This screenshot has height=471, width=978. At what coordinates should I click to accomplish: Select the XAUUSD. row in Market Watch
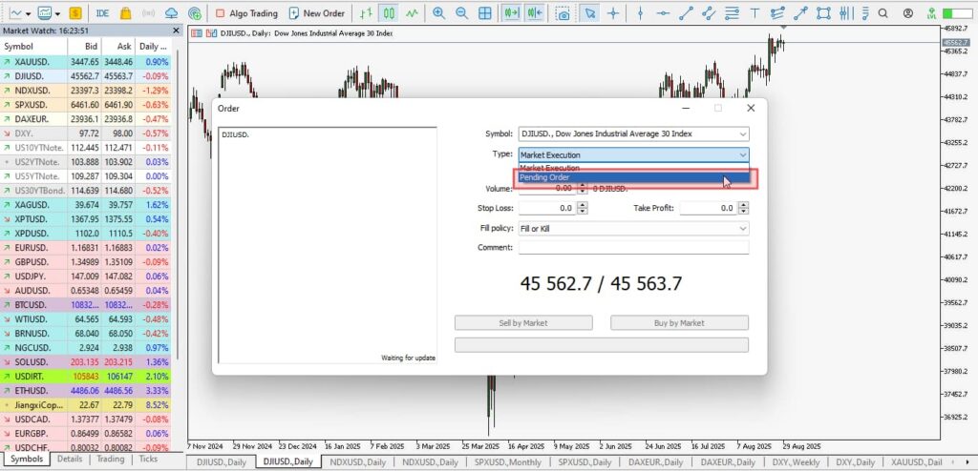[x=86, y=62]
